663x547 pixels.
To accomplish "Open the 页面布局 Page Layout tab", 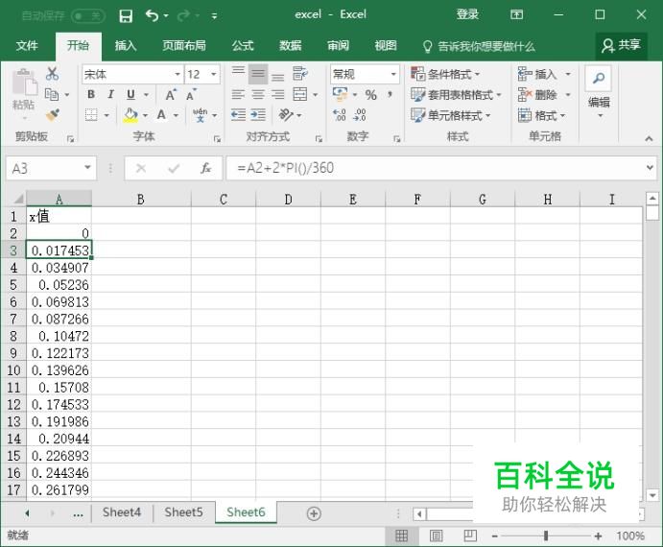I will point(184,45).
